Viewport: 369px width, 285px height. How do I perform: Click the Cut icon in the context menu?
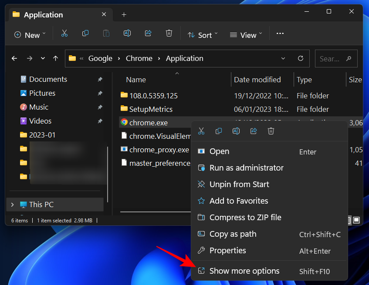click(201, 131)
